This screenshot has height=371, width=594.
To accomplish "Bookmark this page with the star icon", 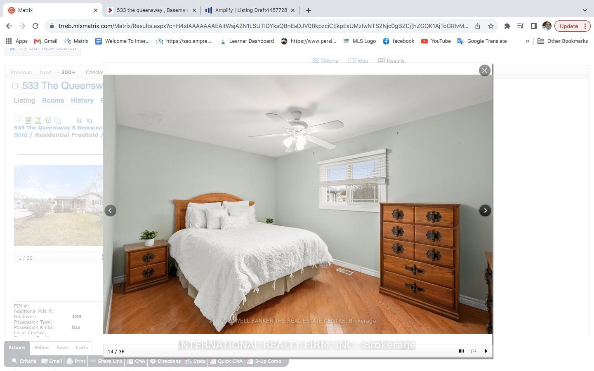I will click(x=491, y=26).
